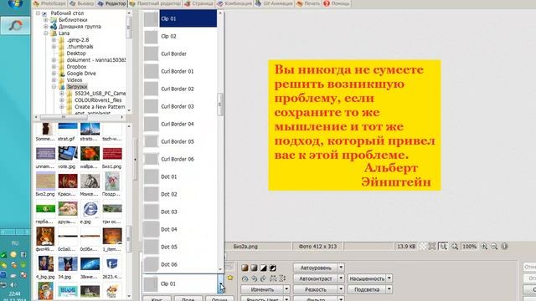536x301 pixels.
Task: Rotate the photo clockwise
Action: 263,278
